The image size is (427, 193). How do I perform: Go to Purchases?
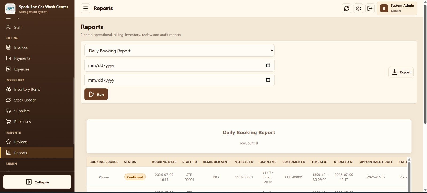click(x=37, y=122)
